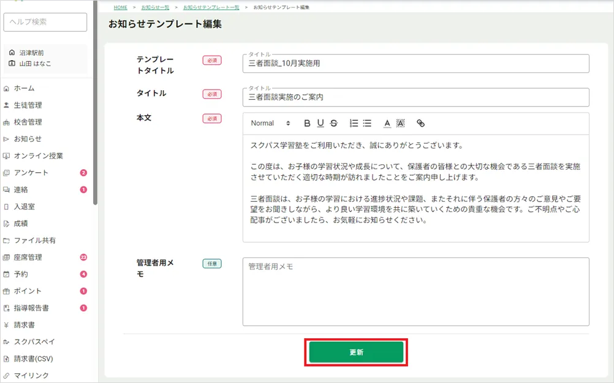The image size is (614, 383).
Task: Click the sidebar vertical scrollbar
Action: point(95,102)
